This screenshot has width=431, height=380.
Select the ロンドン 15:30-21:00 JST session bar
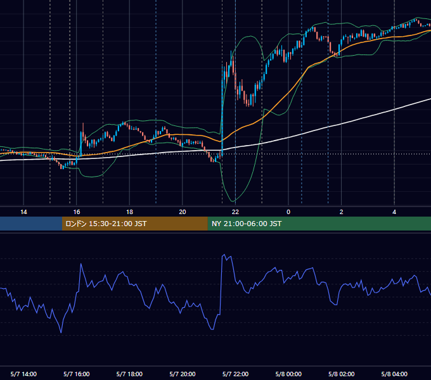(x=134, y=224)
